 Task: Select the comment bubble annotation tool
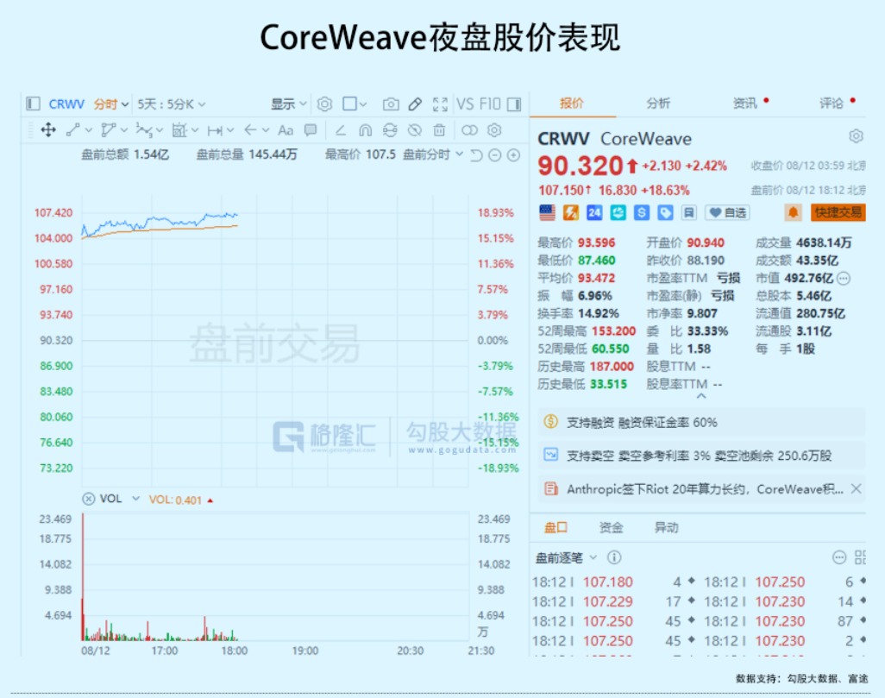(x=311, y=130)
